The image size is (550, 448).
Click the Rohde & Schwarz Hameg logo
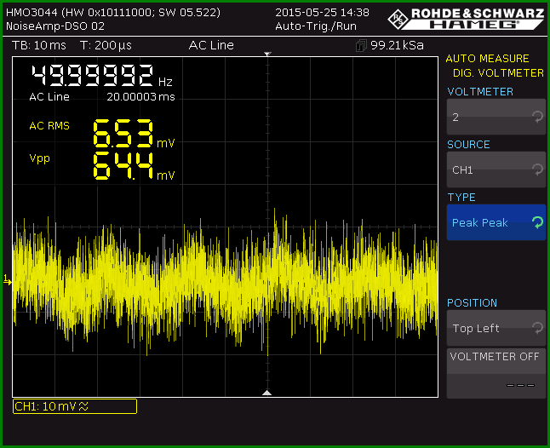(466, 19)
